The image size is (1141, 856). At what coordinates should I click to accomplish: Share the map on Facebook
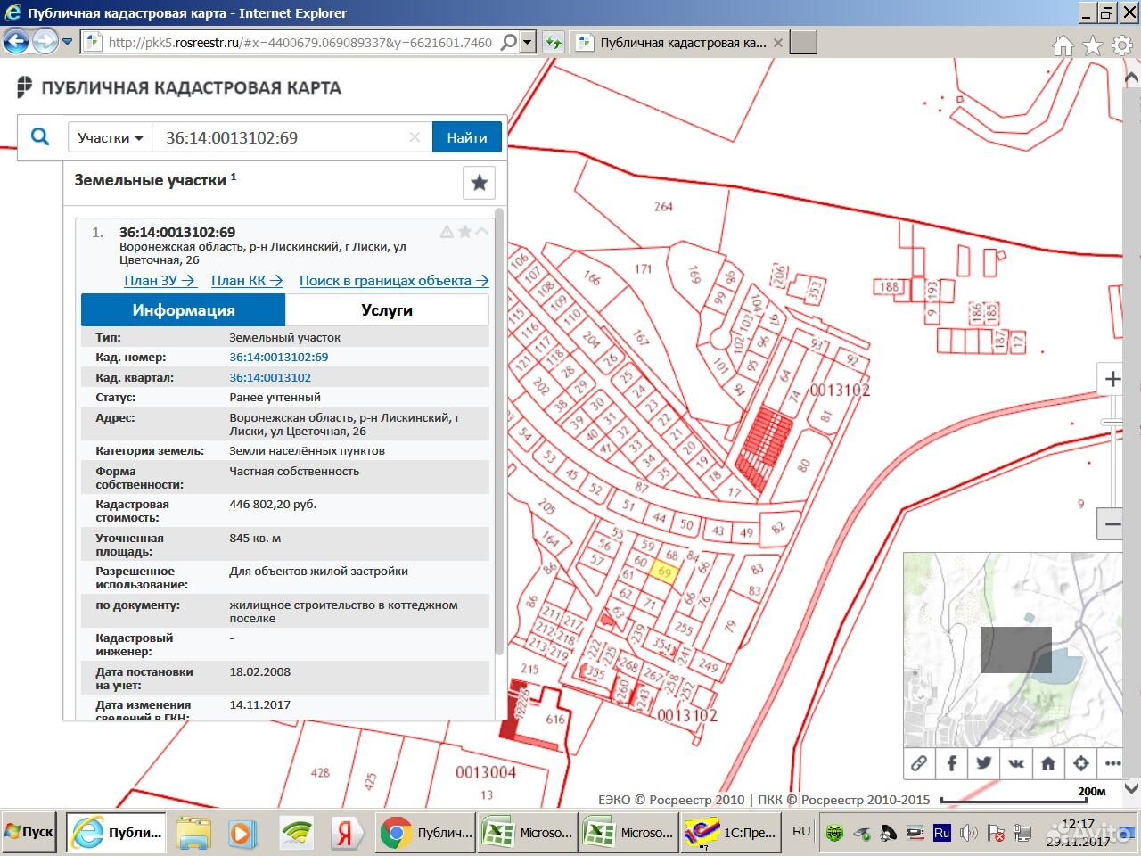(951, 762)
